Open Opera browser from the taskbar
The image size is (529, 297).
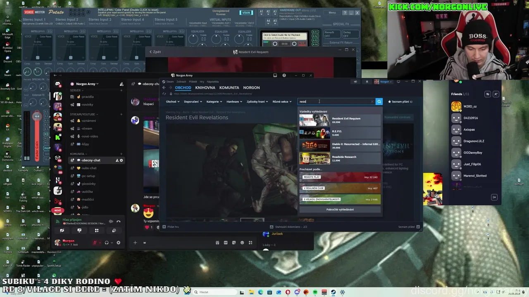pos(288,292)
